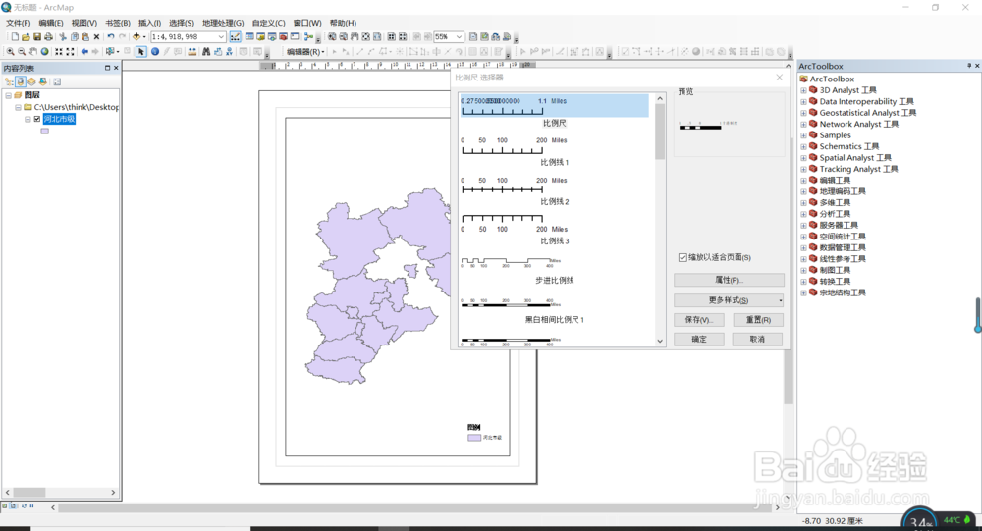Cut selection with the scissors icon
The height and width of the screenshot is (531, 982).
pyautogui.click(x=62, y=37)
